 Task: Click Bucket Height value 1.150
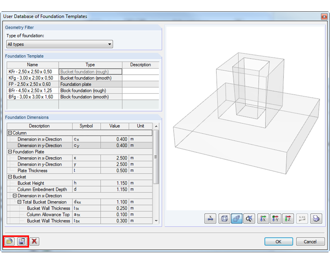click(115, 183)
